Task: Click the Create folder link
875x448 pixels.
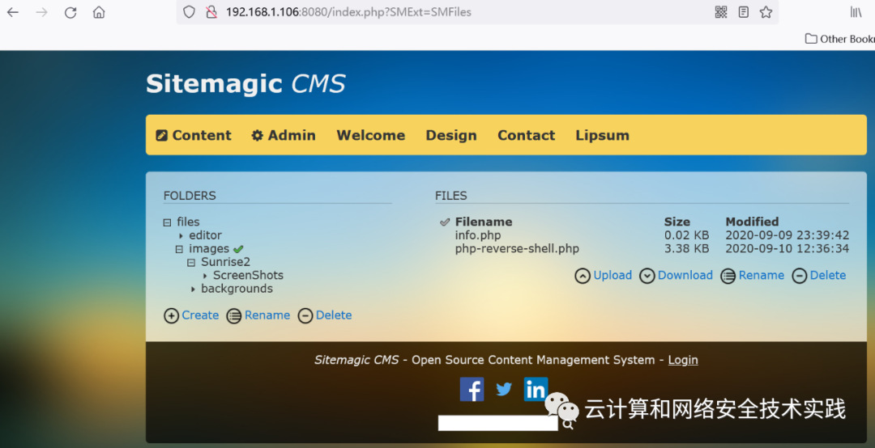Action: click(x=200, y=315)
